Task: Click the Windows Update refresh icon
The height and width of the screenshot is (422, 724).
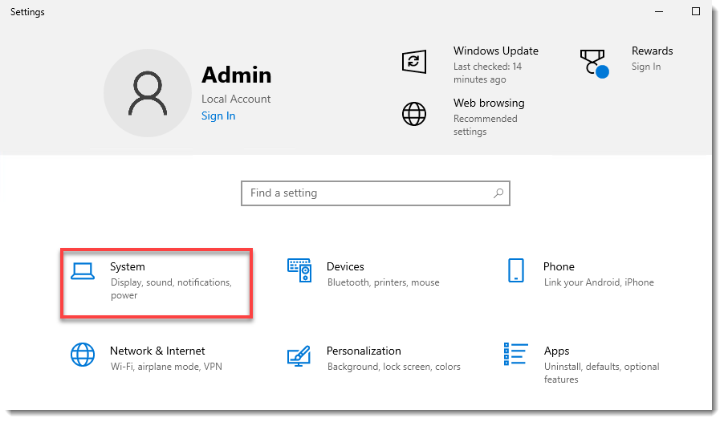Action: 413,62
